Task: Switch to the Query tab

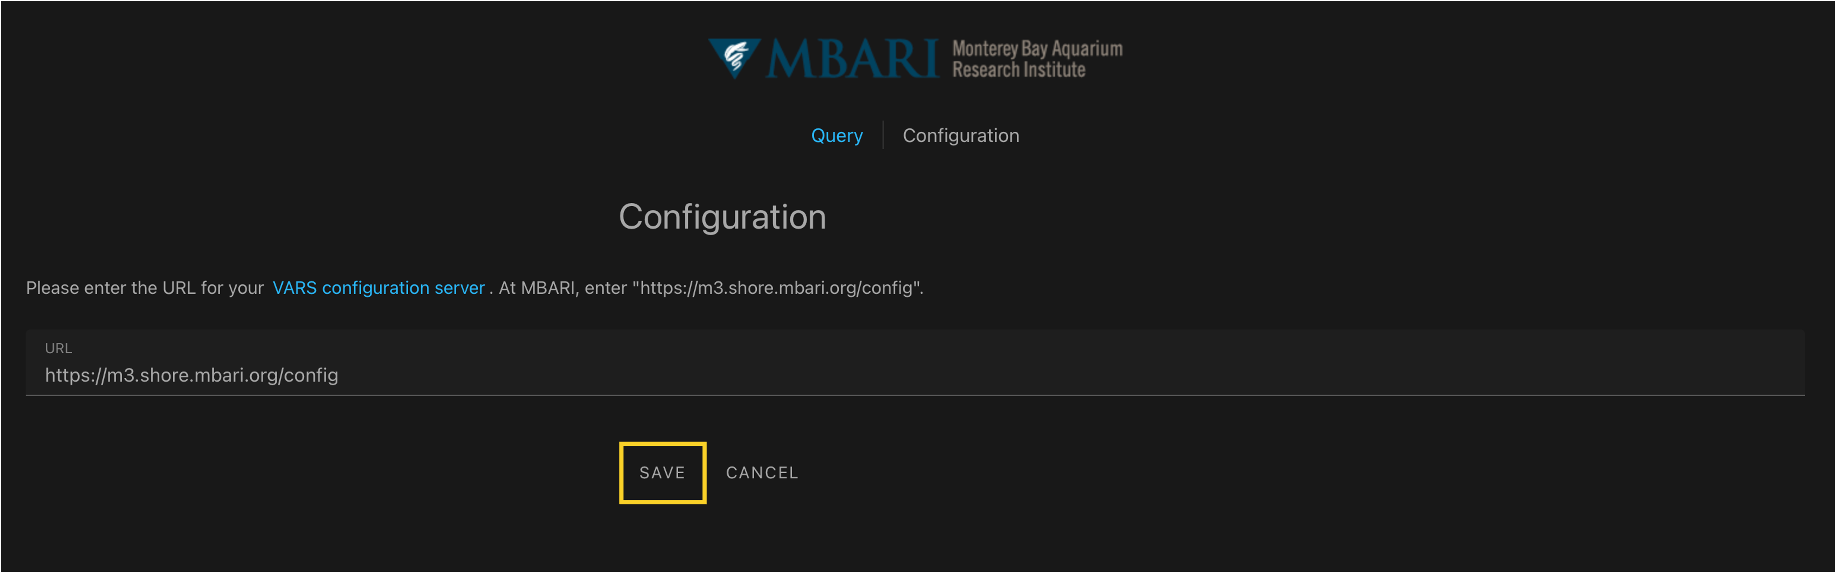Action: pos(837,135)
